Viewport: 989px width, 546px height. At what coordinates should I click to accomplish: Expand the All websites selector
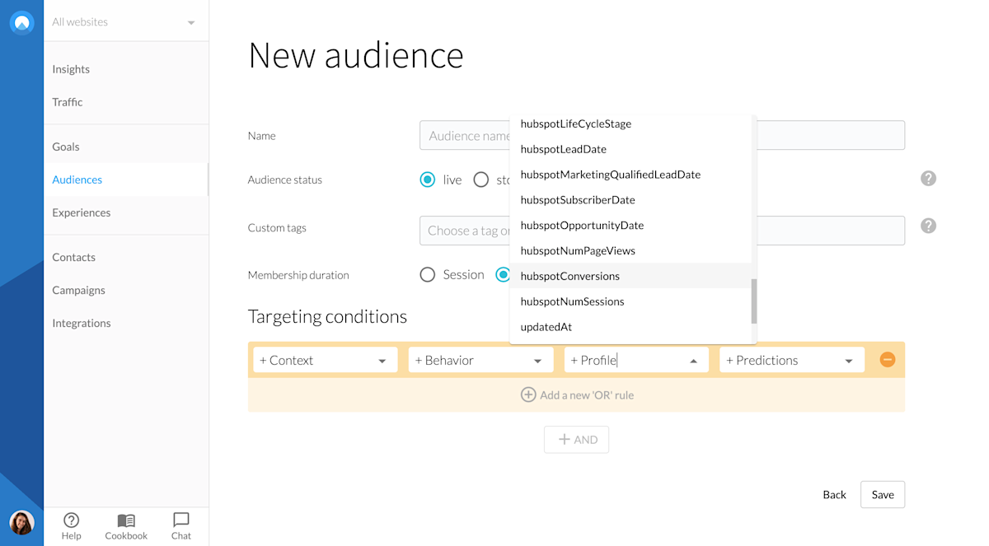coord(124,22)
